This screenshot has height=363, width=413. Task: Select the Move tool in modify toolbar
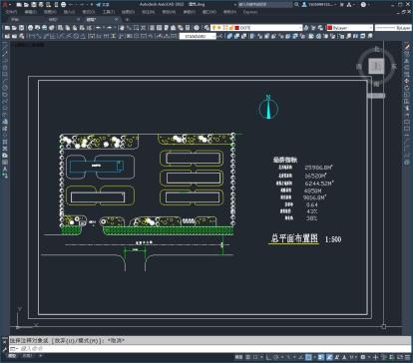tap(407, 81)
